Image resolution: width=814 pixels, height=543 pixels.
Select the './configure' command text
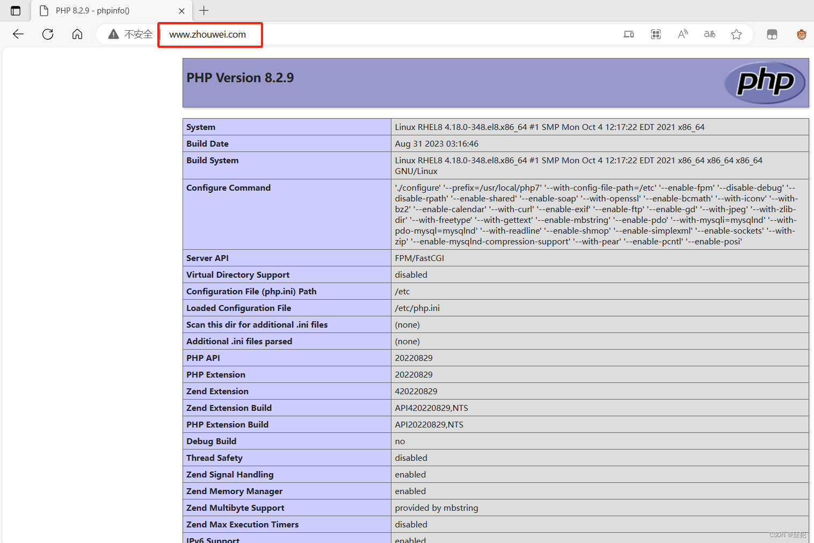[418, 188]
